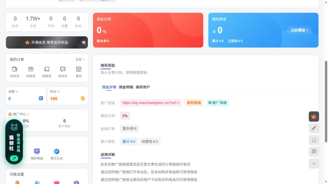
Task: Click the 1.7W+ 文章 stat
Action: pos(33,22)
